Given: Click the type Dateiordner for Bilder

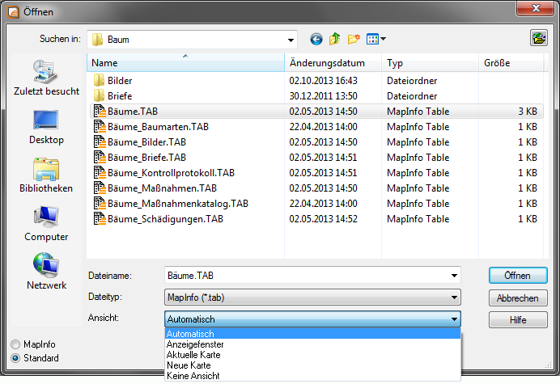Looking at the screenshot, I should click(x=412, y=81).
